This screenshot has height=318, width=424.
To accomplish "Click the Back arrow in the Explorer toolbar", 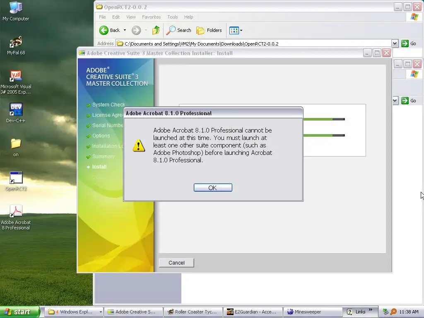I will coord(109,30).
